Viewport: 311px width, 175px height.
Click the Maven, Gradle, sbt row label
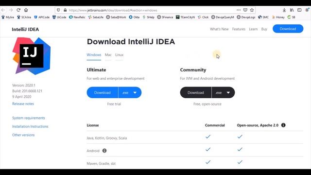click(101, 163)
